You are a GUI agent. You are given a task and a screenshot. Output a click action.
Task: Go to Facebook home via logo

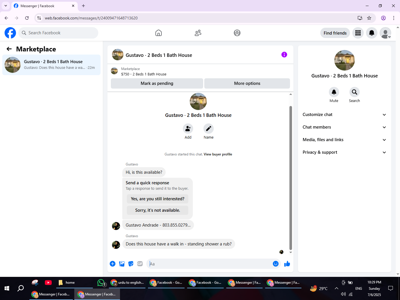(10, 33)
